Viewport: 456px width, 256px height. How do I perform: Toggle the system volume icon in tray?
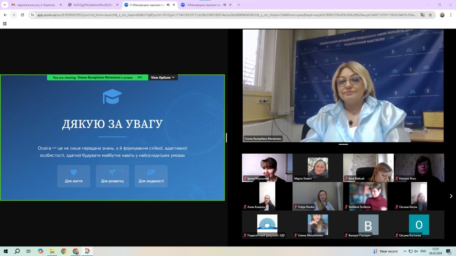(415, 251)
